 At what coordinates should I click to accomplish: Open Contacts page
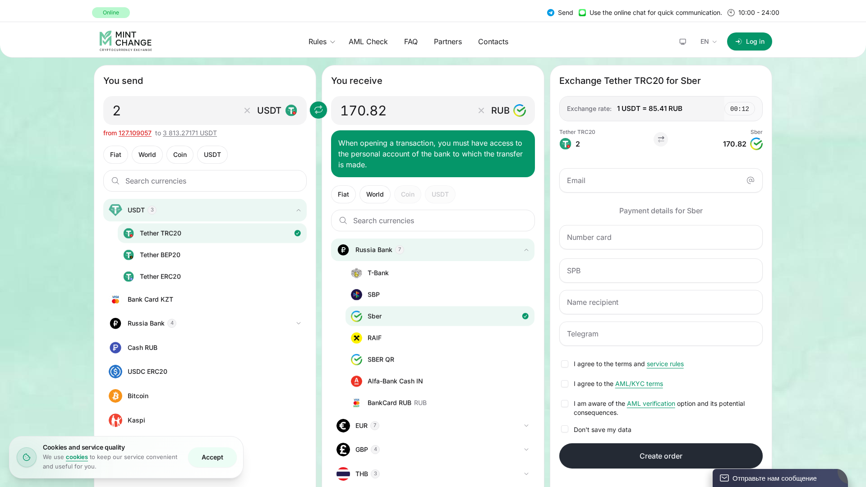pyautogui.click(x=493, y=41)
